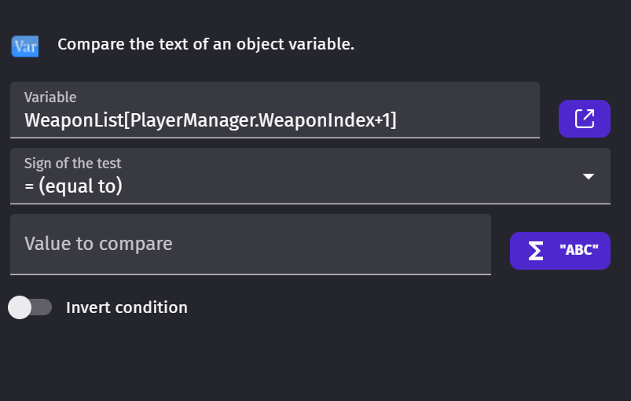631x401 pixels.
Task: Open variables list with external-link icon button
Action: 585,119
